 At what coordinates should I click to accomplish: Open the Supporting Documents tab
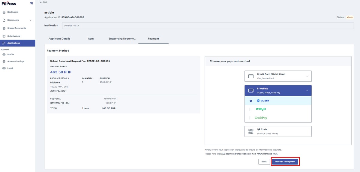point(122,39)
